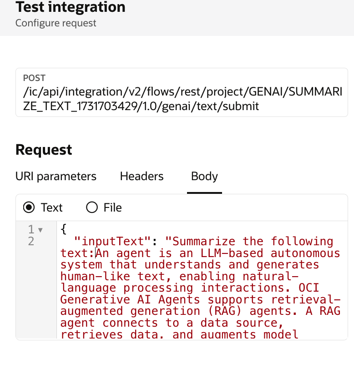Click the "Configure request" subtitle
Viewport: 354px width, 374px height.
coord(56,23)
